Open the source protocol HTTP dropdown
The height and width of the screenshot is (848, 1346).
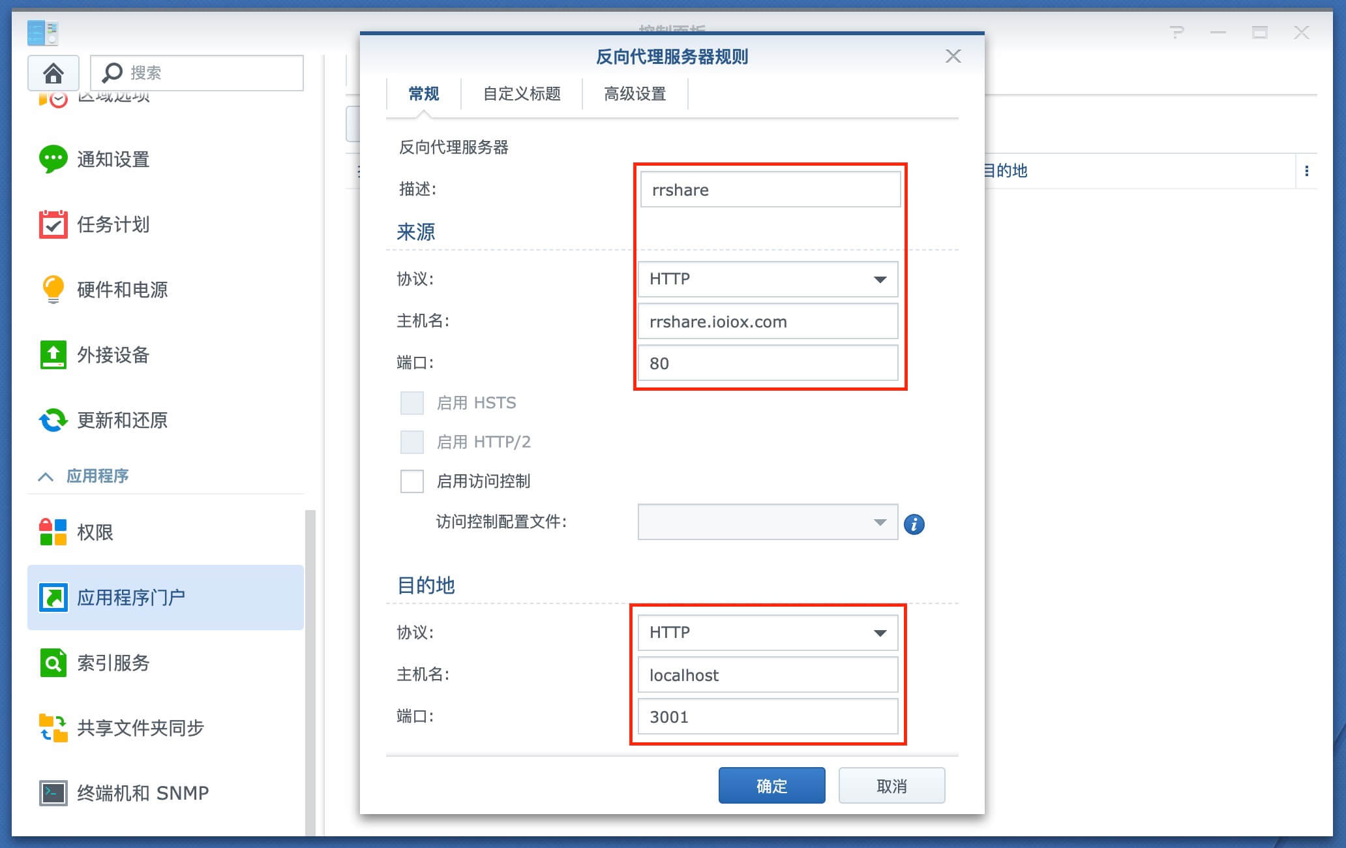click(x=768, y=279)
